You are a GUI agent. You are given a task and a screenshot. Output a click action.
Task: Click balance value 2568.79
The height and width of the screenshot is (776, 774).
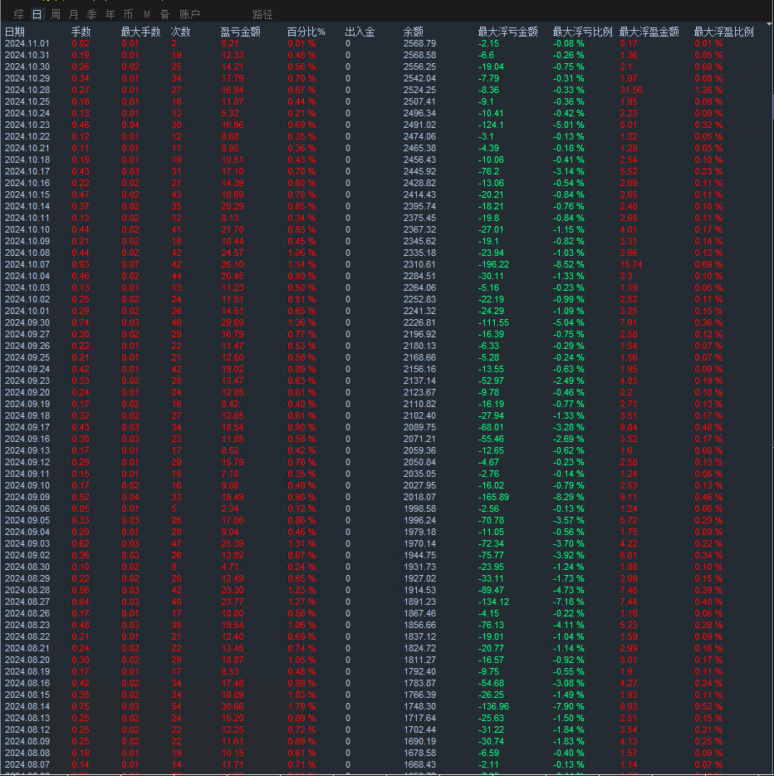(x=419, y=43)
